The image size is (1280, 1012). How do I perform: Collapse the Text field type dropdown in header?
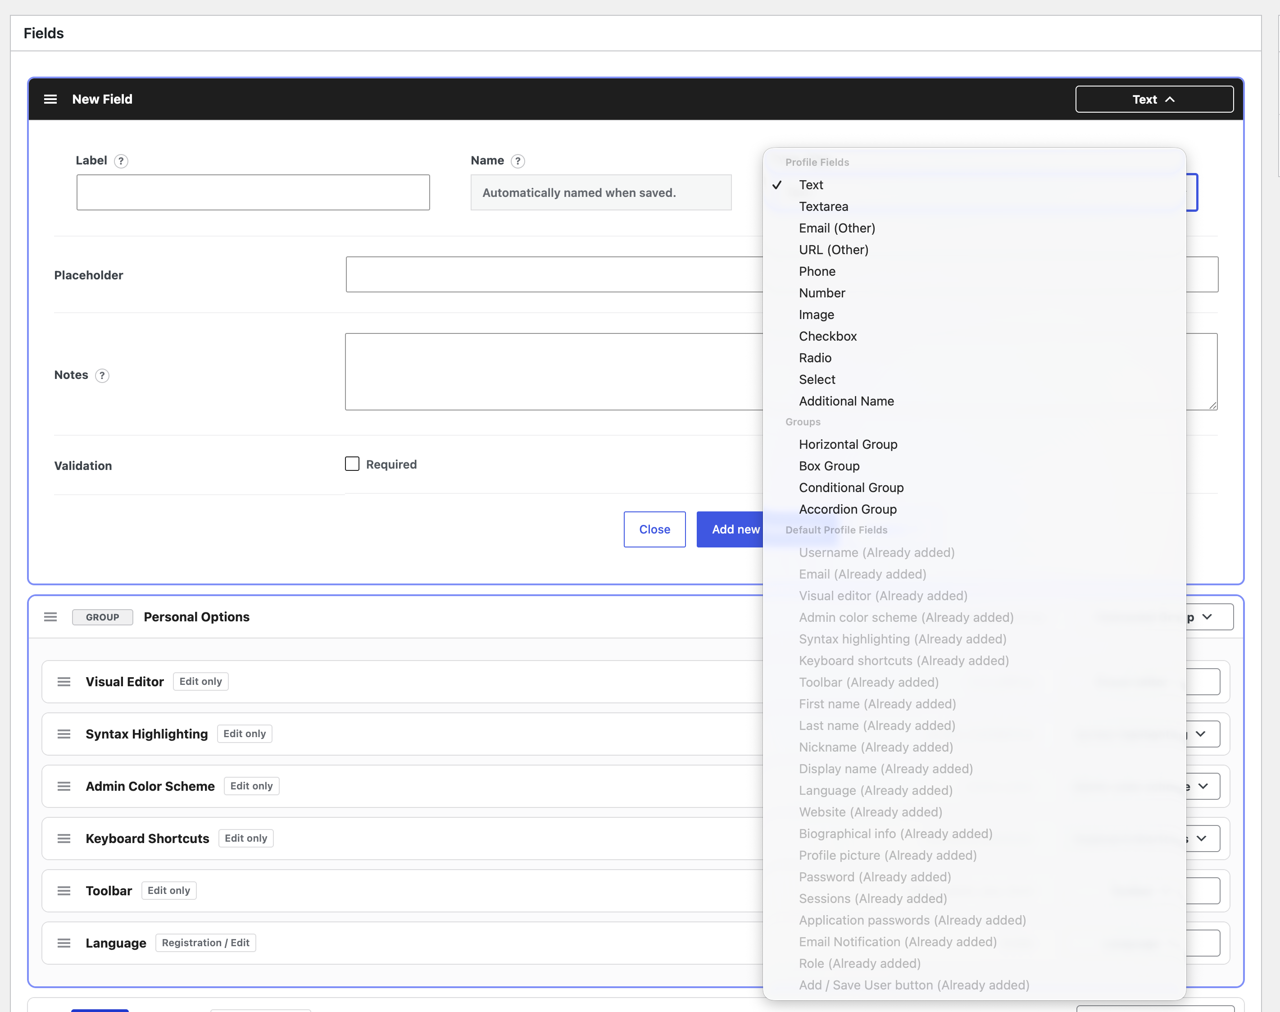pos(1154,99)
